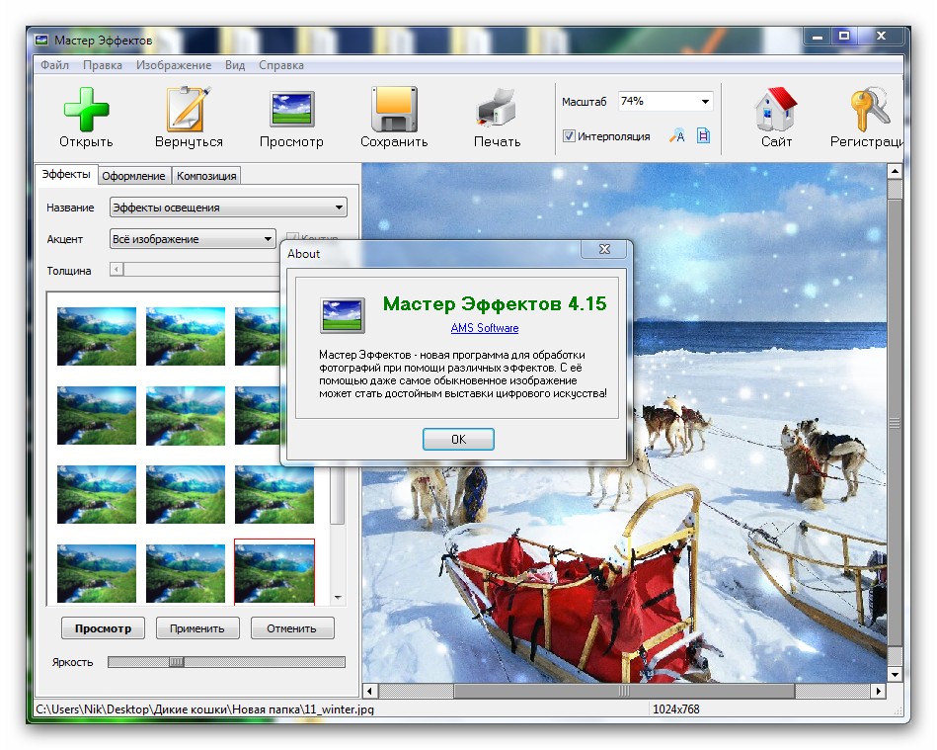The width and height of the screenshot is (937, 750).
Task: Switch to the Оформление tab
Action: (134, 176)
